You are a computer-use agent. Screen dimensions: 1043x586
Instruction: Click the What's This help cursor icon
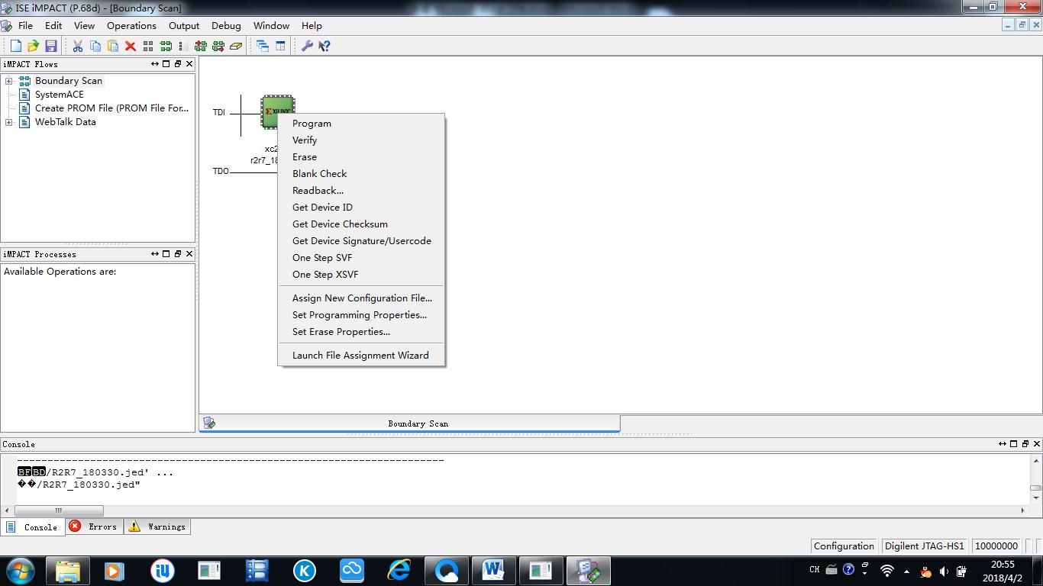coord(325,47)
